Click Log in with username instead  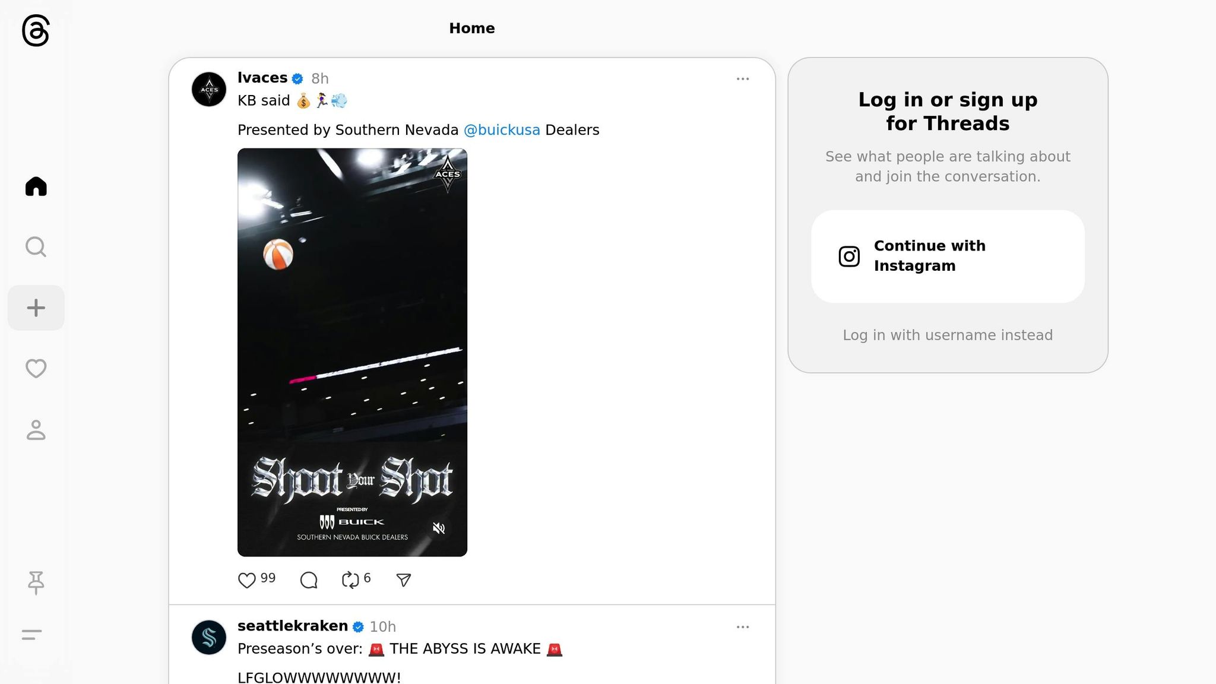point(948,335)
